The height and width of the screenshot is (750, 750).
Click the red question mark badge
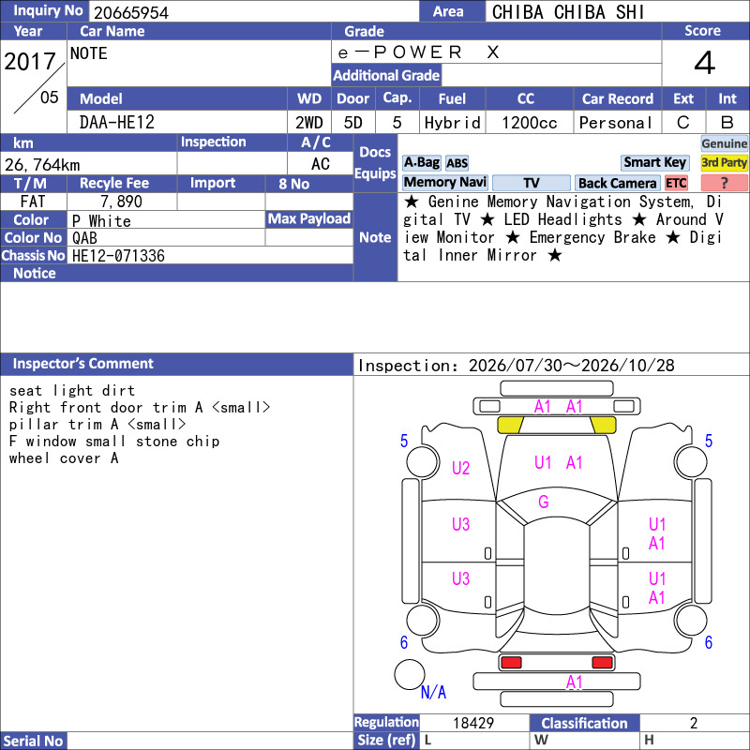coord(724,183)
